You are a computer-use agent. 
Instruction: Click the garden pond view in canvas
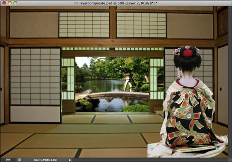[112, 84]
